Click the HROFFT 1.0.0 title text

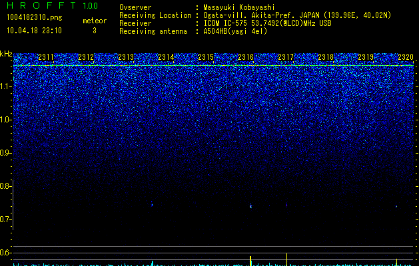click(x=53, y=5)
